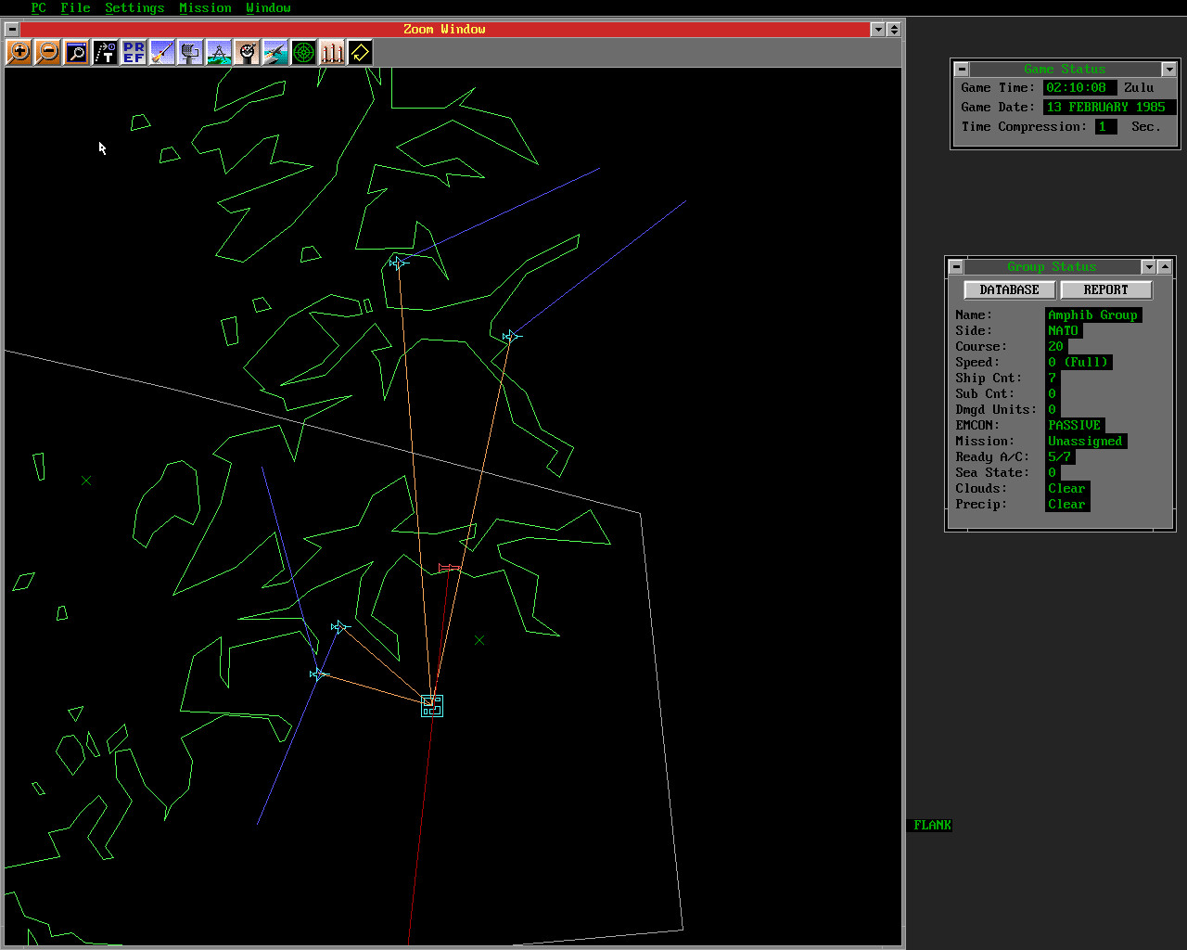
Task: Click the launch aircraft icon
Action: 275,53
